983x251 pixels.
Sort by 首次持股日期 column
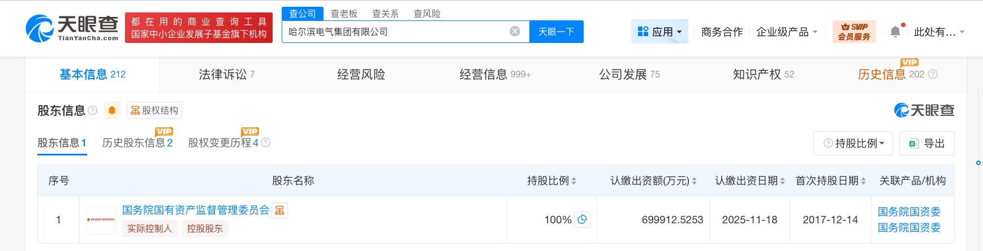coord(863,181)
